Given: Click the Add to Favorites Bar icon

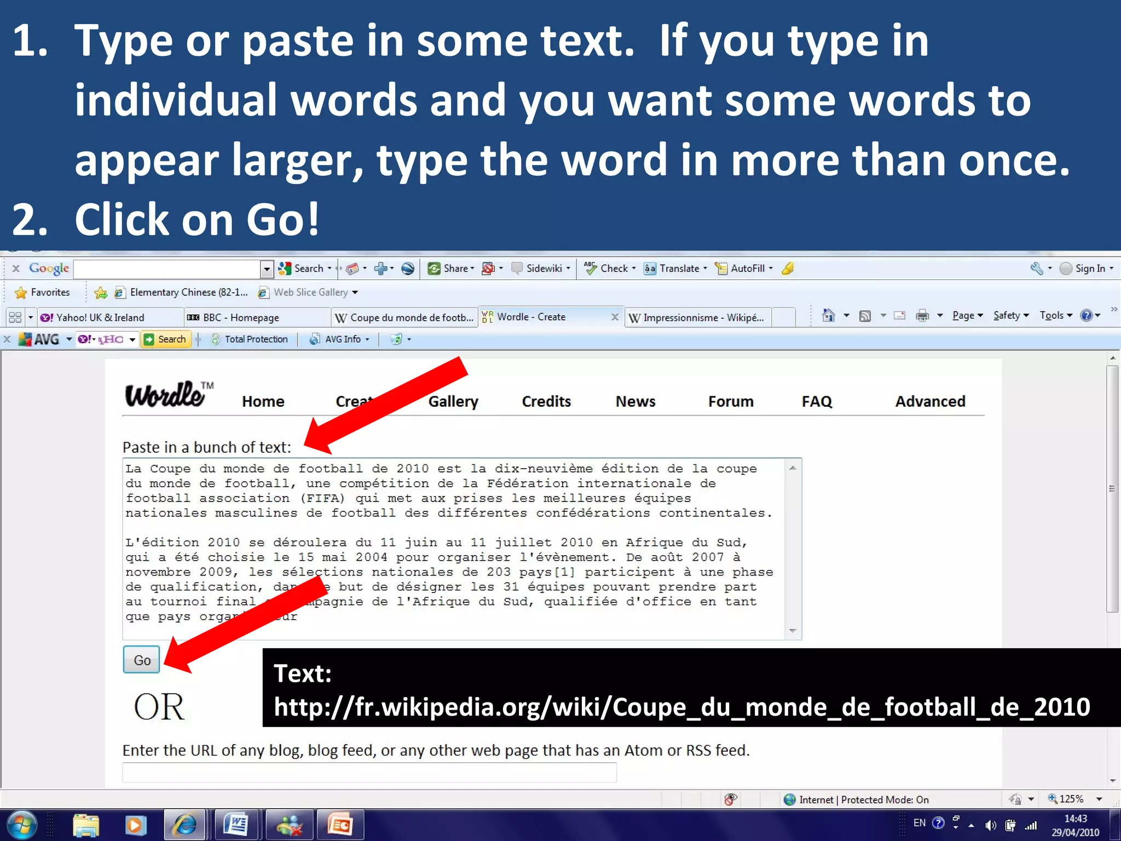Looking at the screenshot, I should pyautogui.click(x=101, y=292).
